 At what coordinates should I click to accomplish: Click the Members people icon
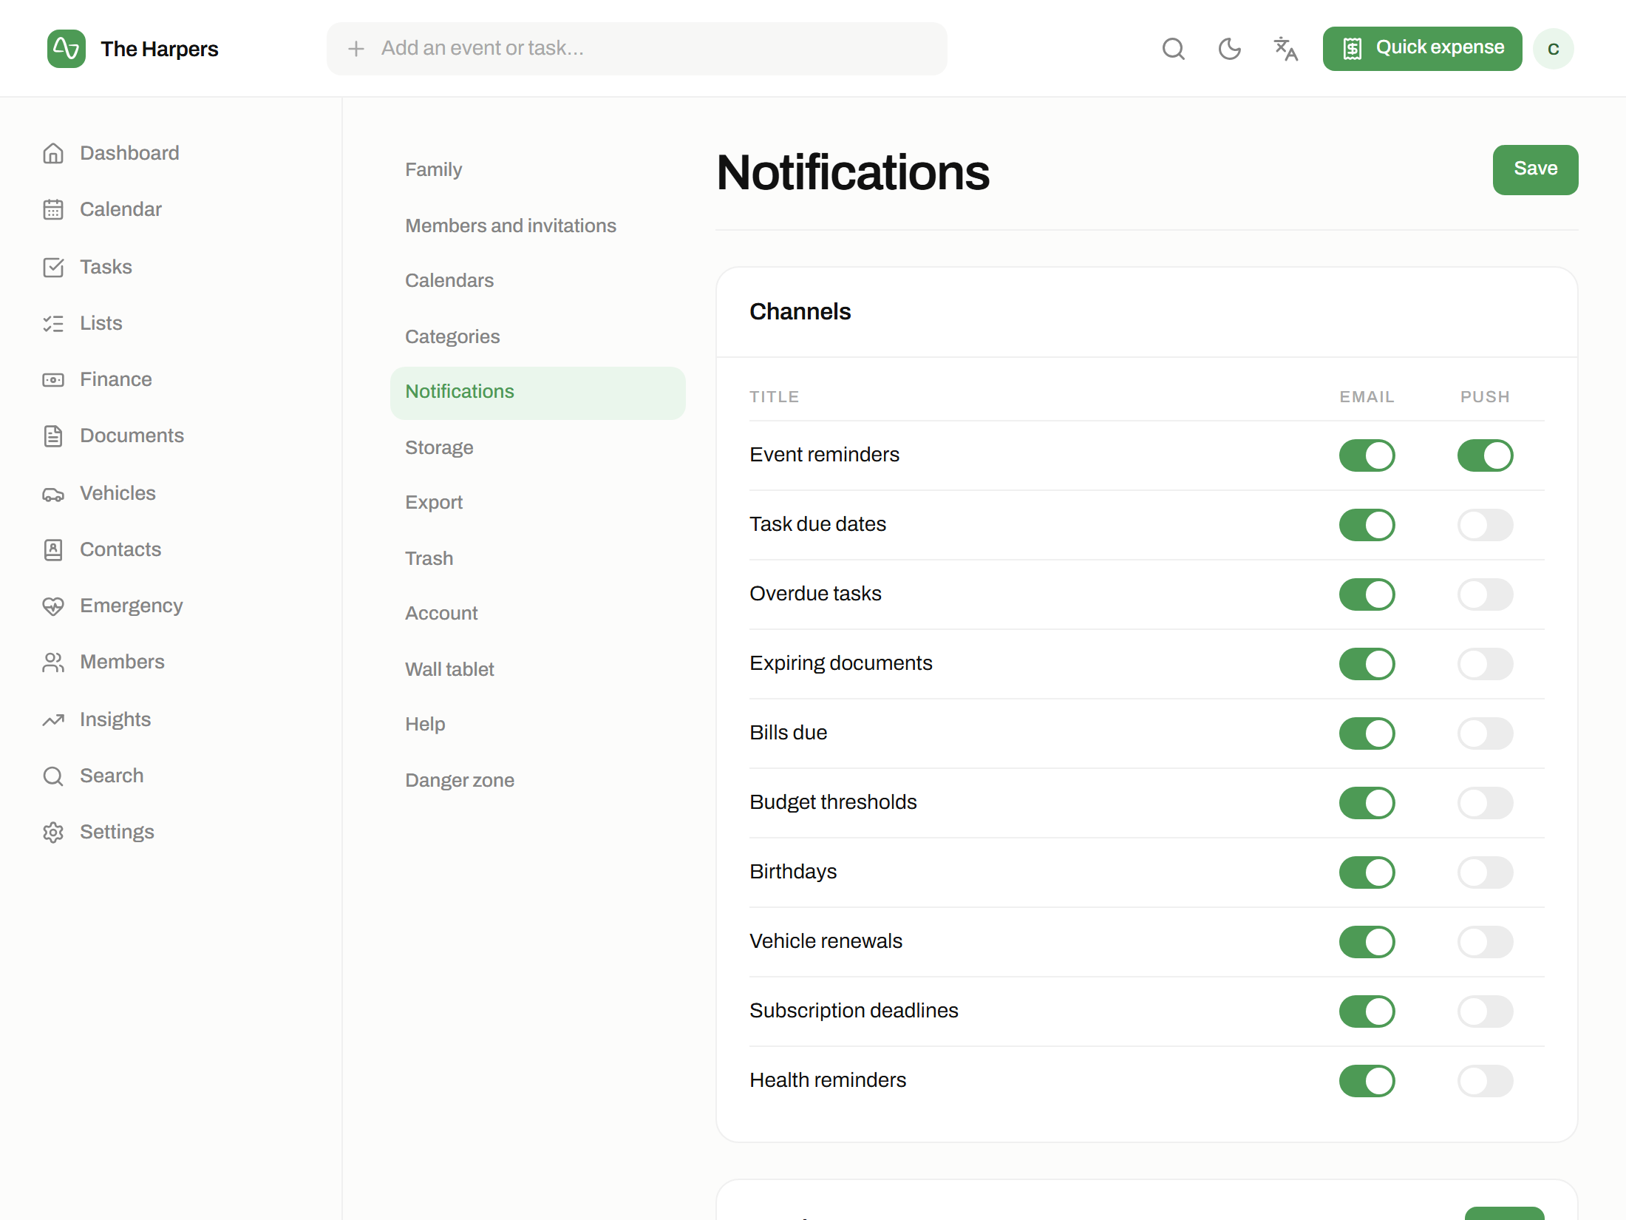[x=53, y=662]
